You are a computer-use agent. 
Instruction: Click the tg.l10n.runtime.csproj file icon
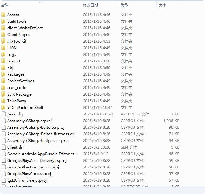tap(3, 180)
